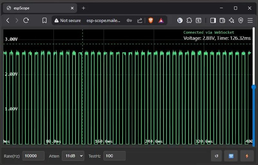Screen dimensions: 258x165
Task: Open the globe extension icon in toolbar
Action: 180,20
